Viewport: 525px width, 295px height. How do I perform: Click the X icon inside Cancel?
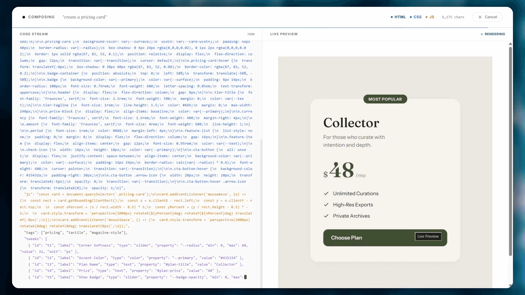tap(480, 17)
